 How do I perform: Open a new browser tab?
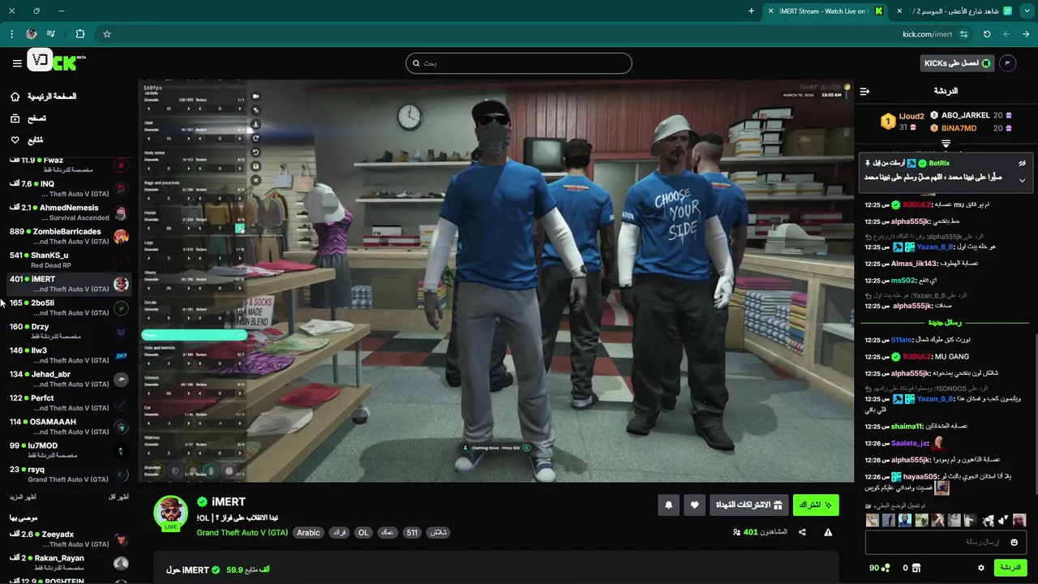click(x=751, y=11)
